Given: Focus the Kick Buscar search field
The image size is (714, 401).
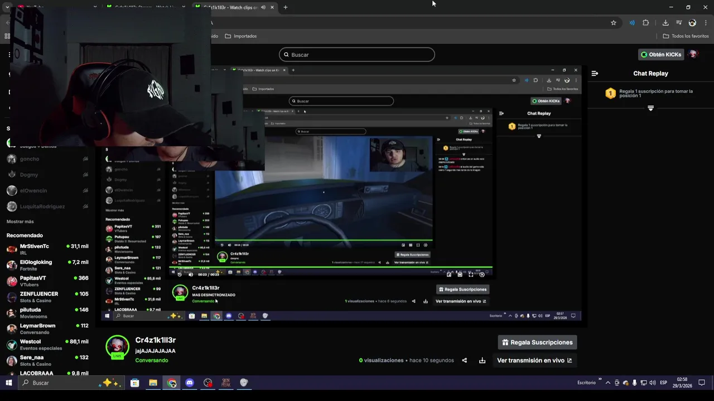Looking at the screenshot, I should (x=357, y=55).
